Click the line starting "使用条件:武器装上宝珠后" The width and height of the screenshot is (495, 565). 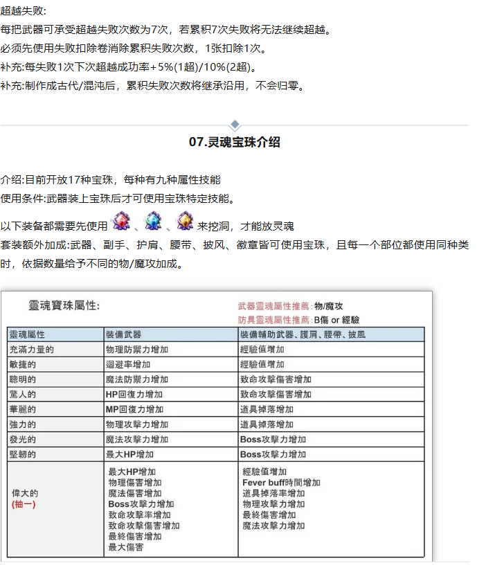pos(118,199)
